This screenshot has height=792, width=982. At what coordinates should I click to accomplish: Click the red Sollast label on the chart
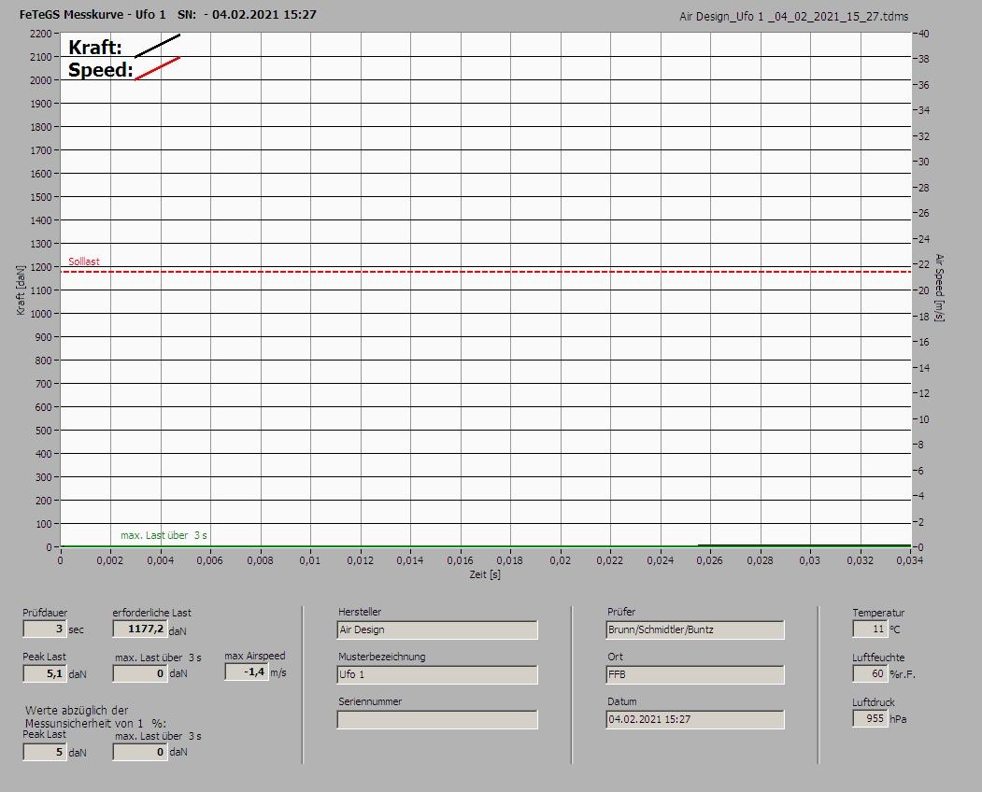pyautogui.click(x=84, y=262)
